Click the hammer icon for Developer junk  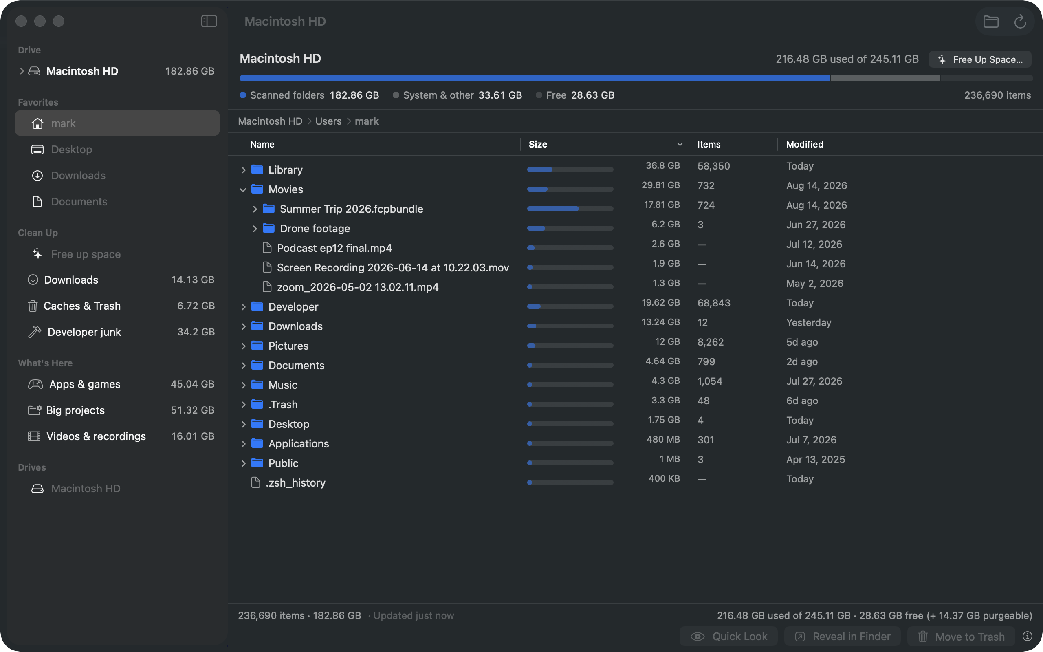(x=35, y=332)
